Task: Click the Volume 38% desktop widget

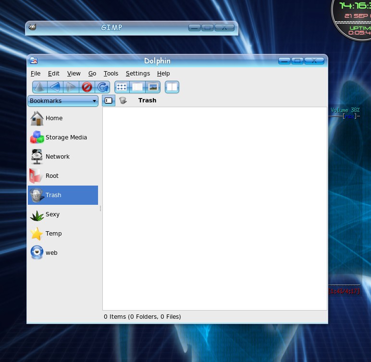Action: (x=345, y=110)
